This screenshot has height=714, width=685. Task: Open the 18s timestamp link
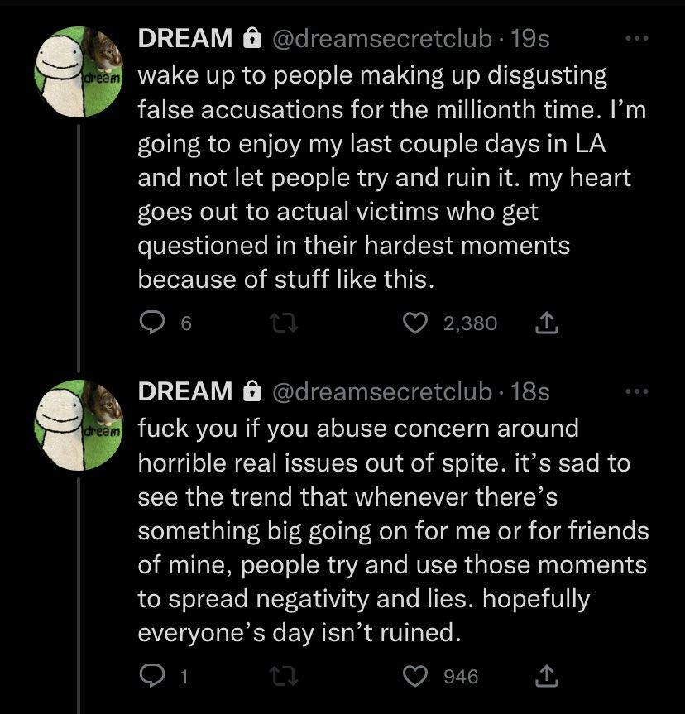[x=530, y=391]
